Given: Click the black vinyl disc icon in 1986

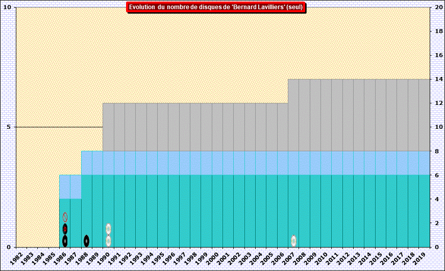Looking at the screenshot, I should point(65,240).
